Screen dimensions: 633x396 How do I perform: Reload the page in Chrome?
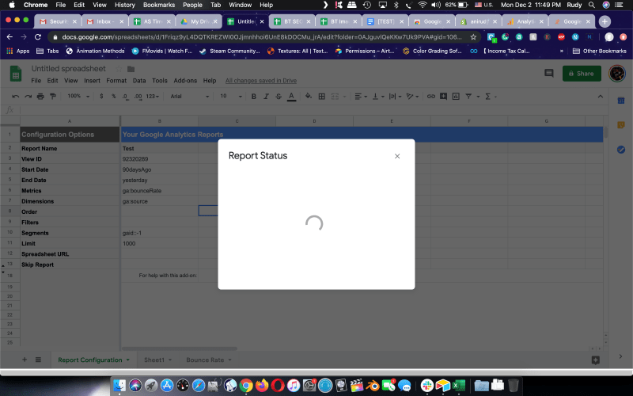pyautogui.click(x=37, y=36)
